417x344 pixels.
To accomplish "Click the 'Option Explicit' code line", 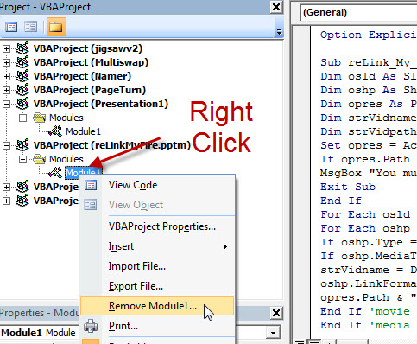I will pyautogui.click(x=369, y=35).
